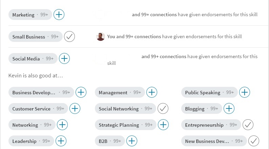
Task: Click plus icon next to B2B
Action: coord(132,141)
